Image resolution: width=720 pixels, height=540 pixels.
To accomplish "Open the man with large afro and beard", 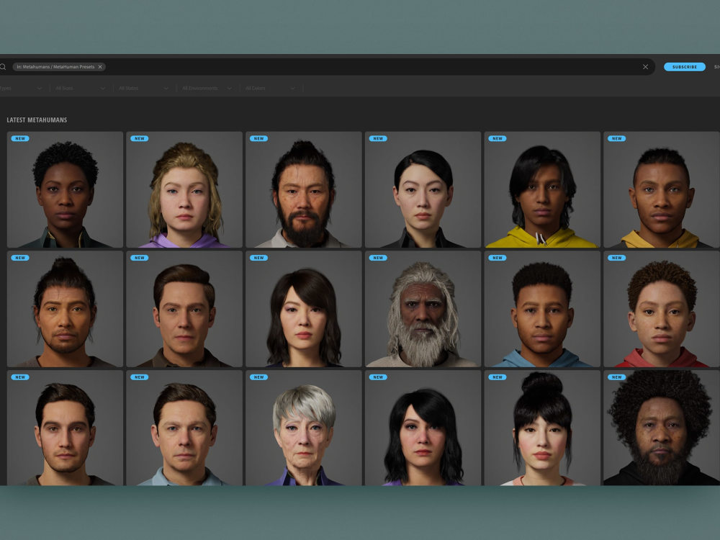I will 662,428.
